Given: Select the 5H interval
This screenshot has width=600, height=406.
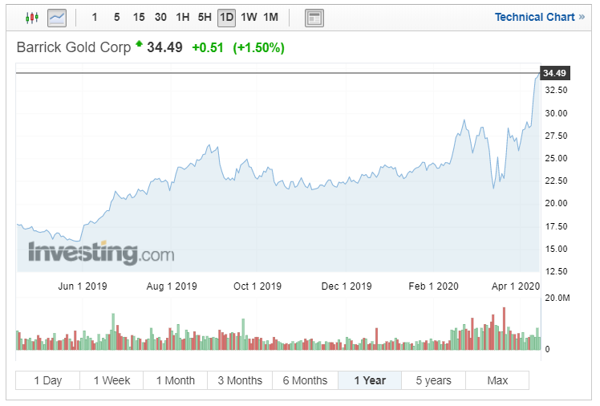Looking at the screenshot, I should [205, 17].
